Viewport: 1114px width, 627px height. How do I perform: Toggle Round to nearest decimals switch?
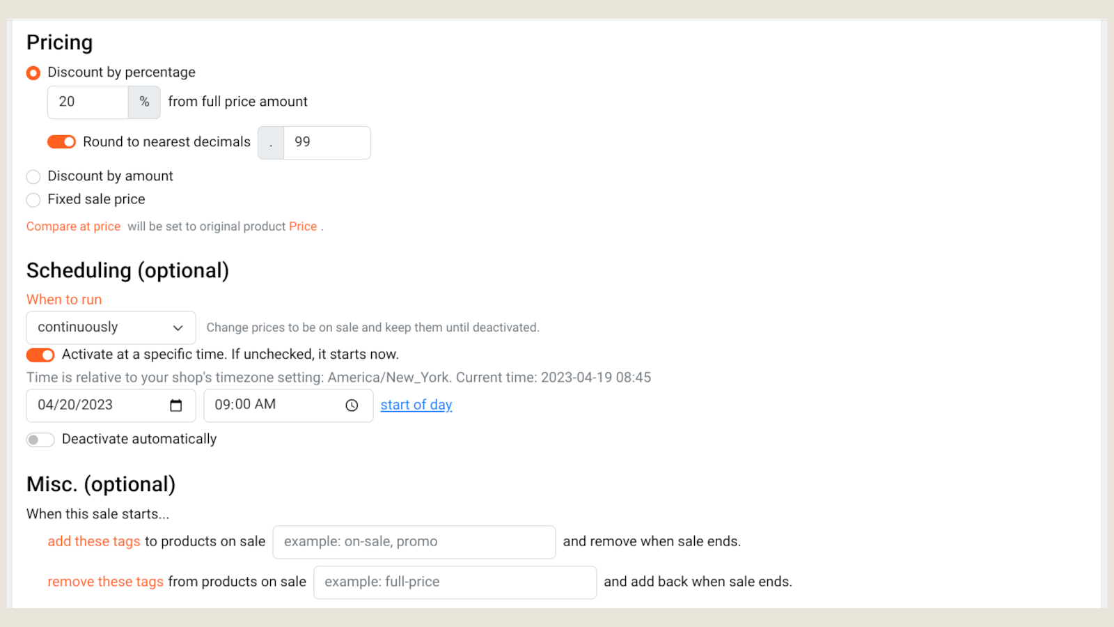61,142
